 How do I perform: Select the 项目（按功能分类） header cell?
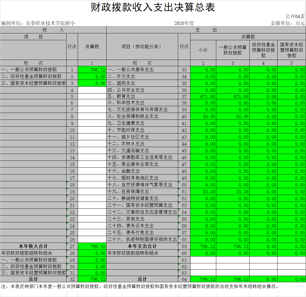pyautogui.click(x=142, y=47)
